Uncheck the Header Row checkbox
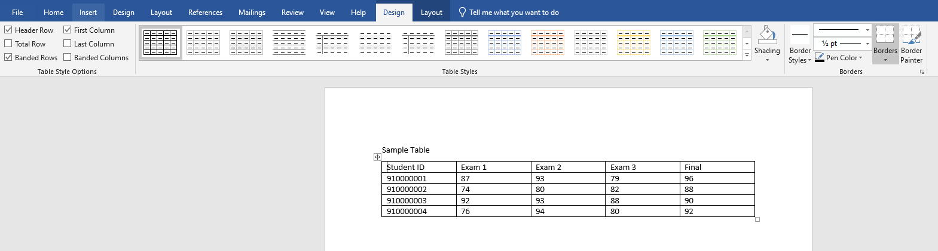The image size is (938, 251). tap(8, 30)
